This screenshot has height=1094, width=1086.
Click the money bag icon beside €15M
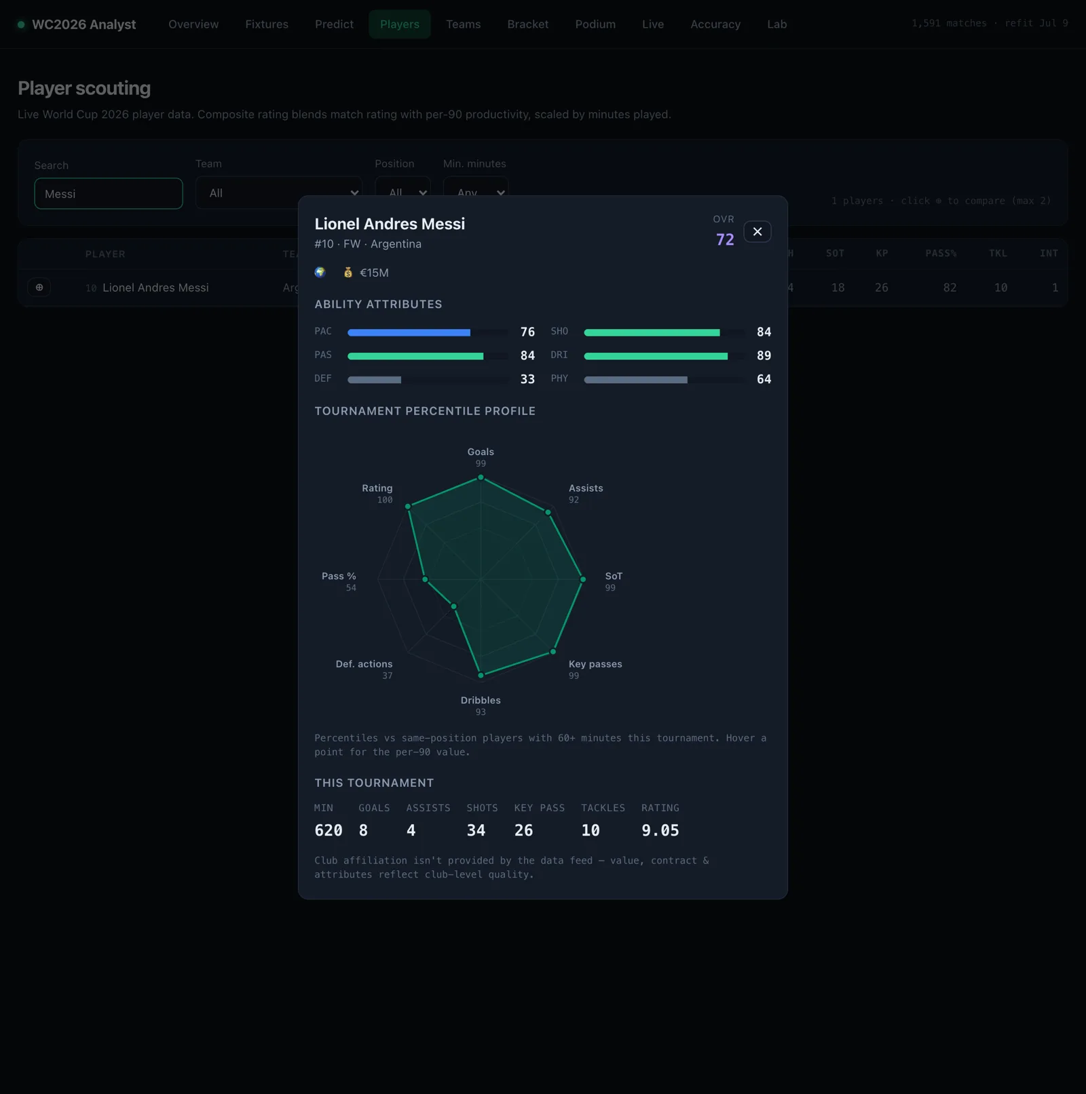click(x=348, y=273)
